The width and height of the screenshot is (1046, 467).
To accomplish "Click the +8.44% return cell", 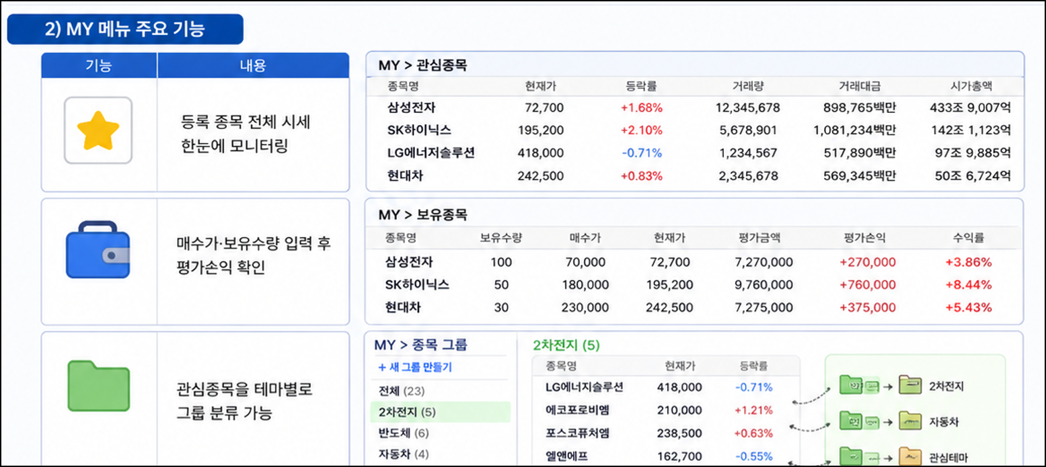I will tap(969, 285).
